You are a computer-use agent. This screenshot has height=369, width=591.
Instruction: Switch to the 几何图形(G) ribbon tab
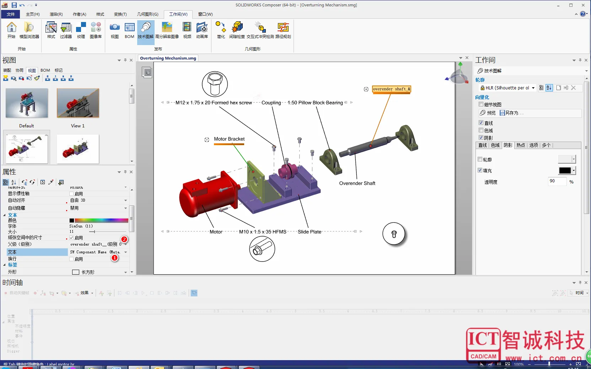pos(147,14)
